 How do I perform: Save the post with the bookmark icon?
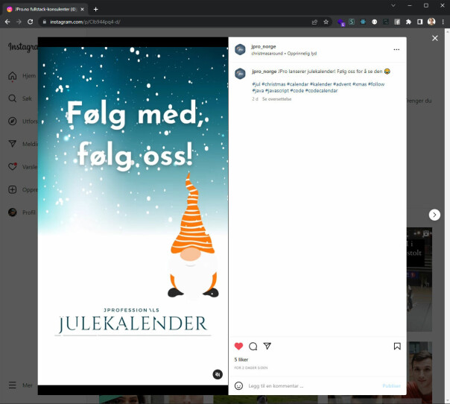pyautogui.click(x=397, y=347)
